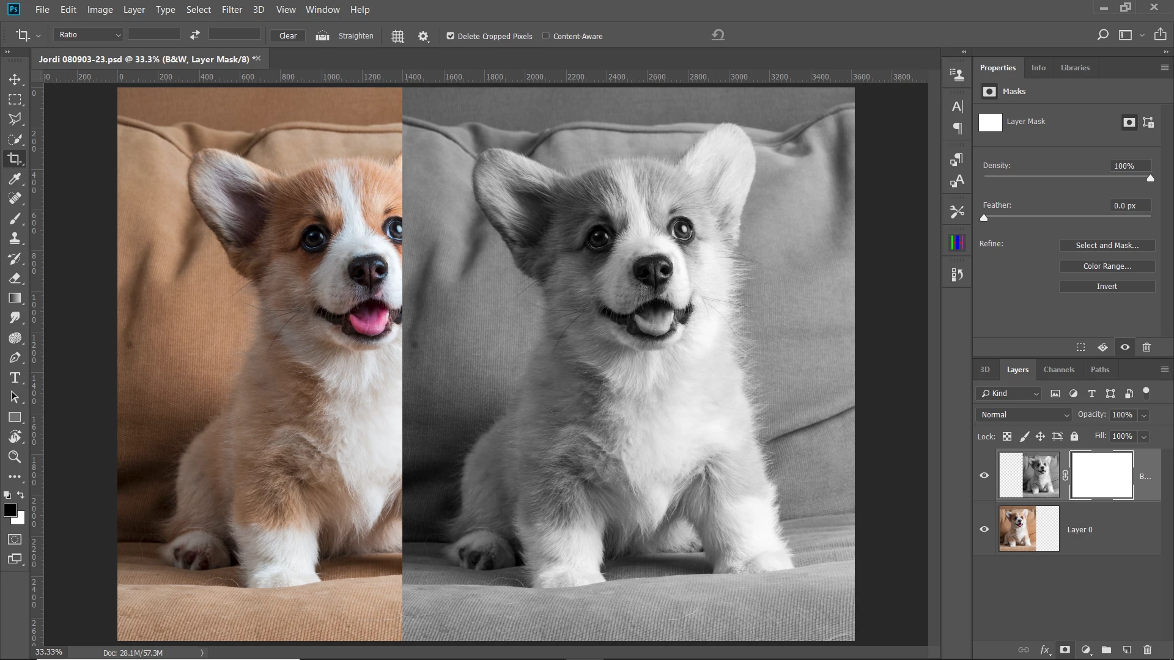Switch to the Channels tab

pos(1058,370)
